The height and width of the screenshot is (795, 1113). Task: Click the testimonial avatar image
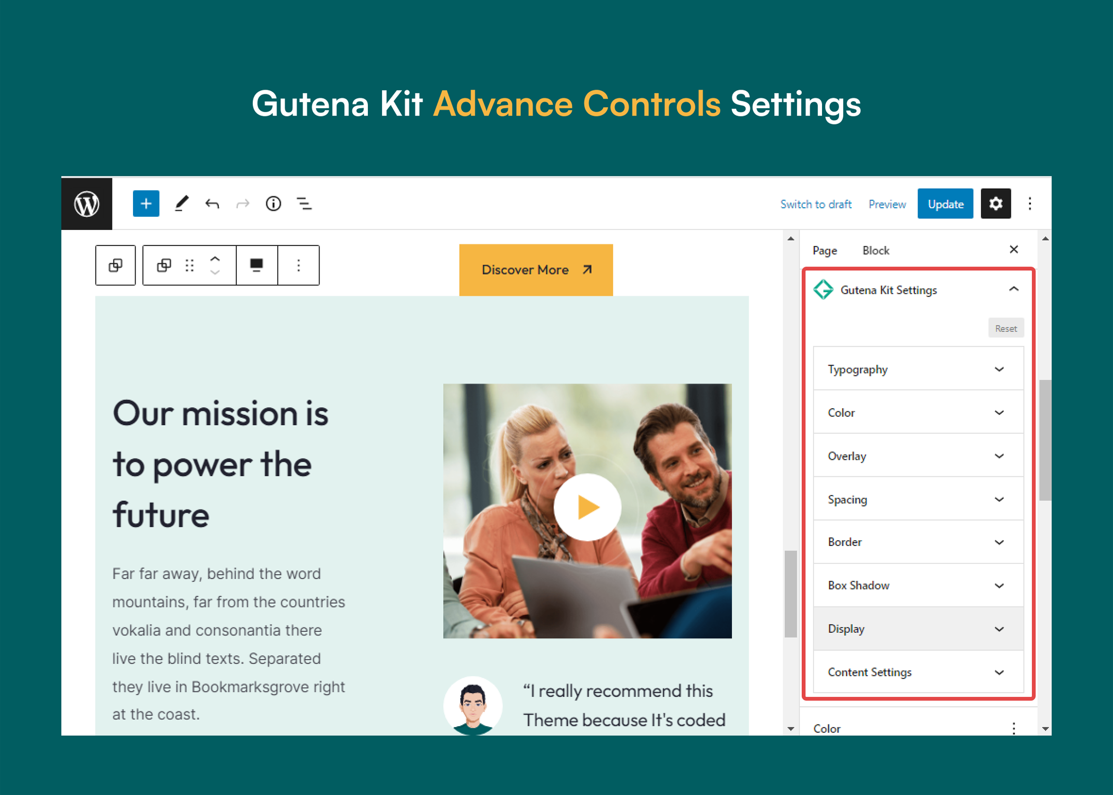point(472,705)
